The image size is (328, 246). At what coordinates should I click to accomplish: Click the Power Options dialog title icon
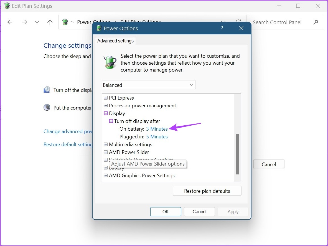(99, 28)
